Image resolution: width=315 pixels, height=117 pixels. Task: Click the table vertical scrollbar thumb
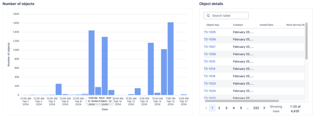pos(306,41)
